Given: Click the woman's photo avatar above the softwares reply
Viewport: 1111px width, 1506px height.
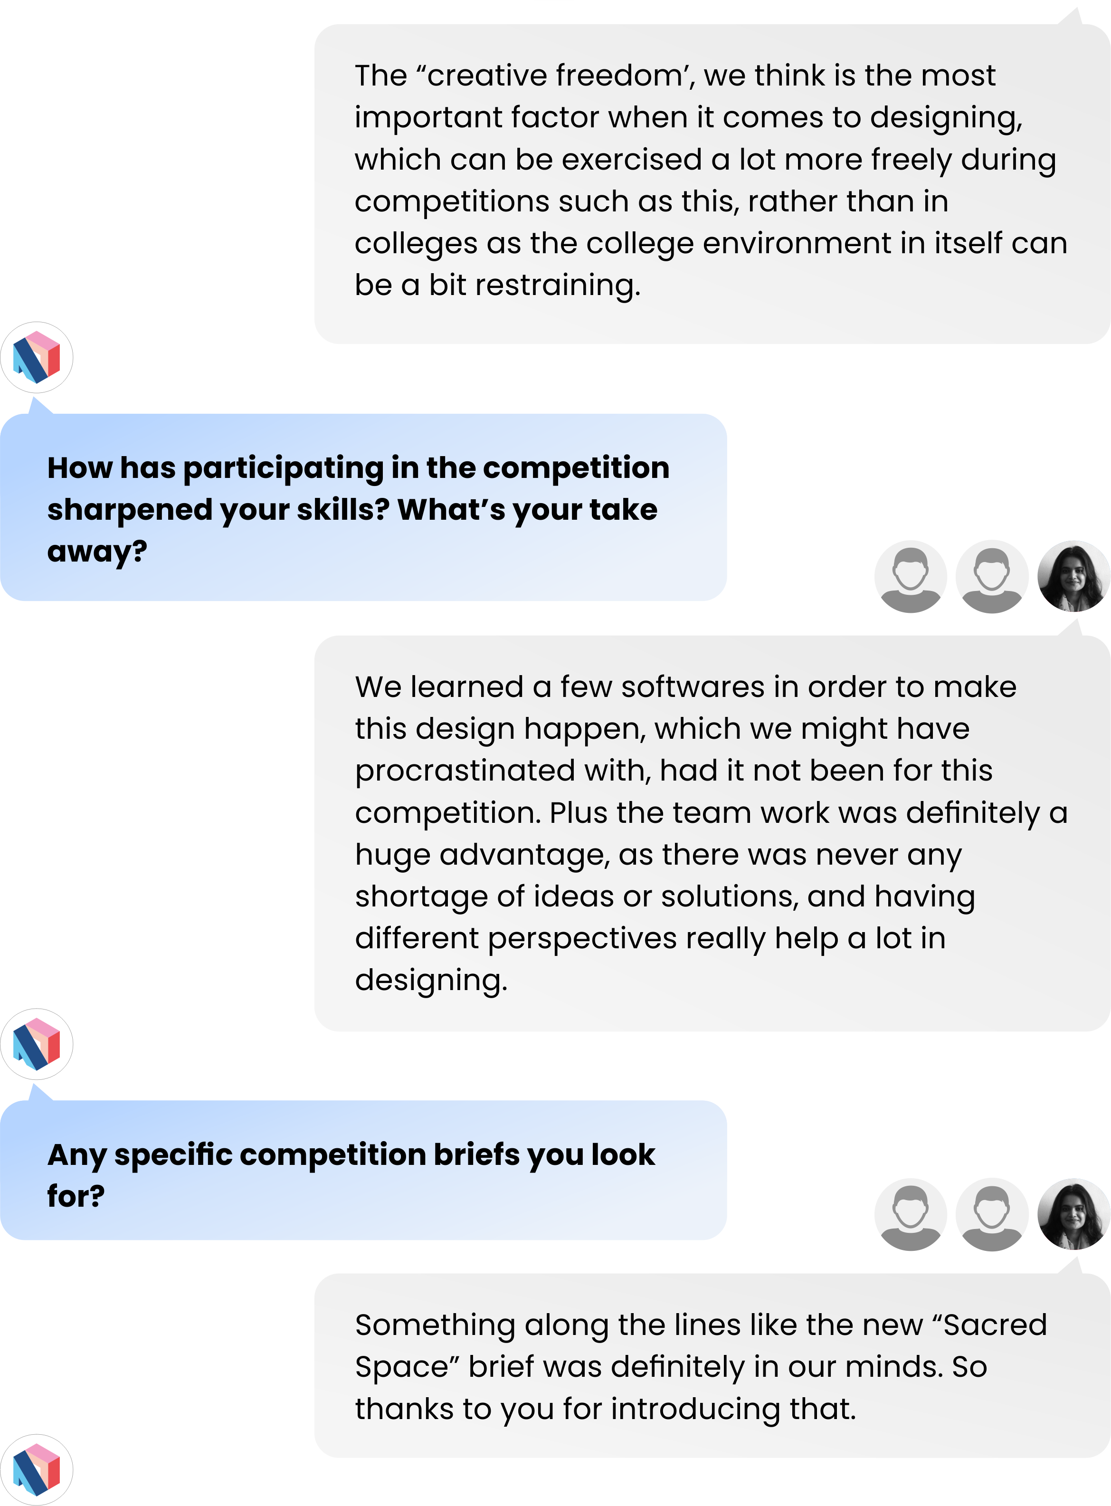Looking at the screenshot, I should (1073, 576).
